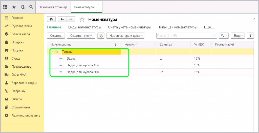Click the Производство factory icon
This screenshot has width=259, height=133.
click(x=6, y=67)
